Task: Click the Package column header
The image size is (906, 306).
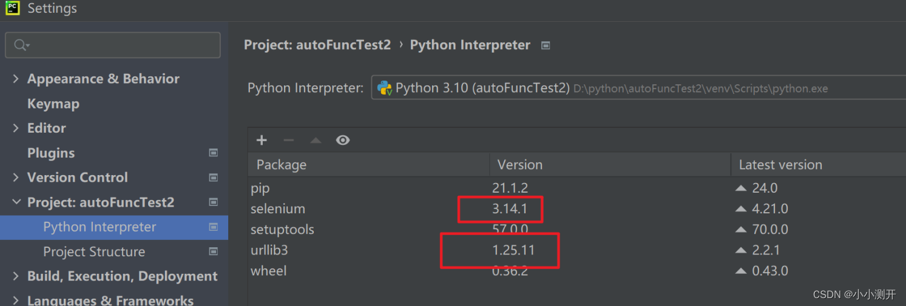Action: pyautogui.click(x=282, y=165)
